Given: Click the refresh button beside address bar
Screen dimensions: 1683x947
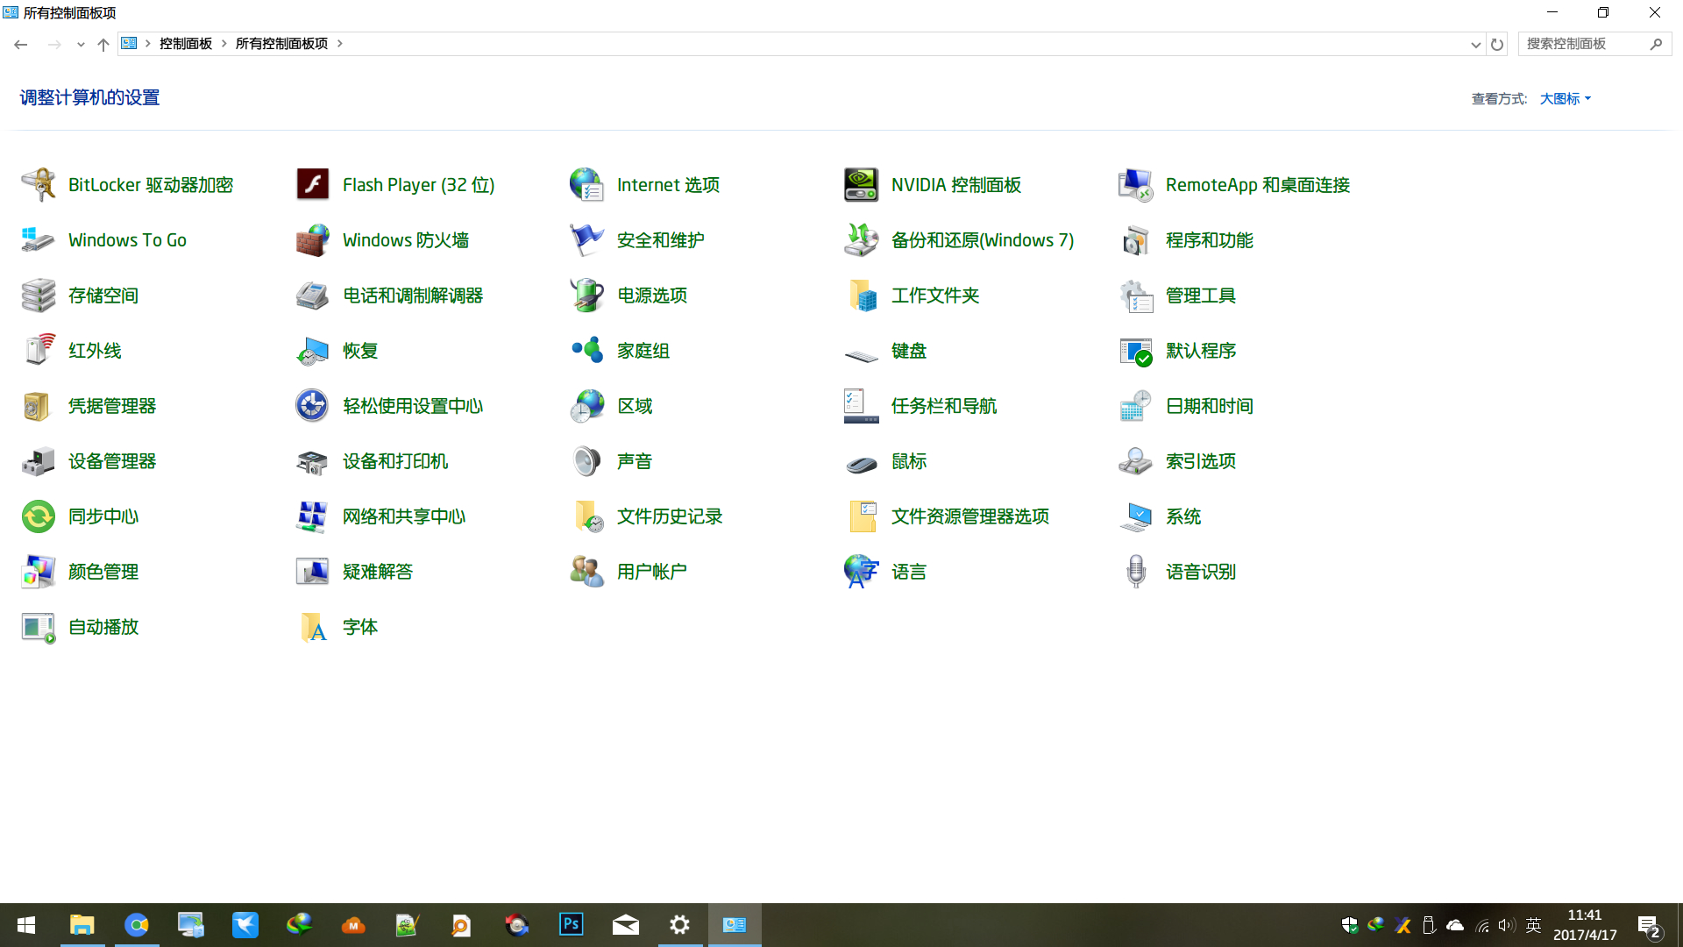Looking at the screenshot, I should (x=1497, y=44).
